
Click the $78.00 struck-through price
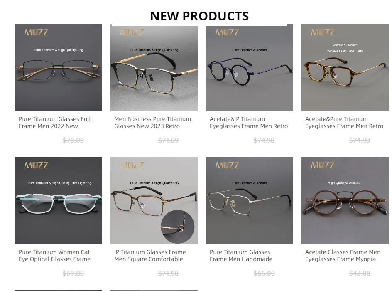(73, 141)
